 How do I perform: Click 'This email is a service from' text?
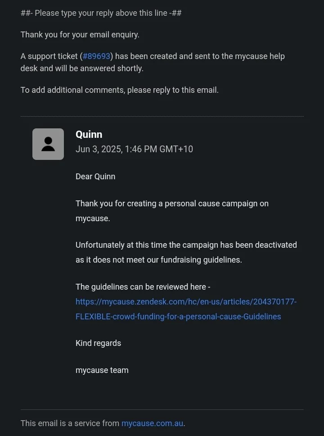coord(70,423)
